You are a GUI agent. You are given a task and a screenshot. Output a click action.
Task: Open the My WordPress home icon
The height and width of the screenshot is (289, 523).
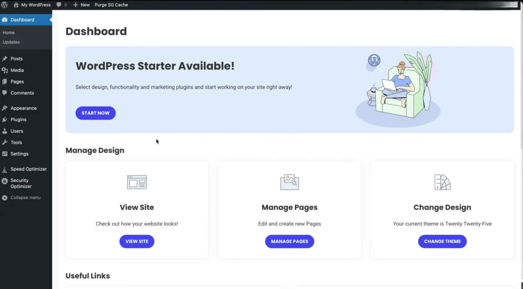pos(16,5)
